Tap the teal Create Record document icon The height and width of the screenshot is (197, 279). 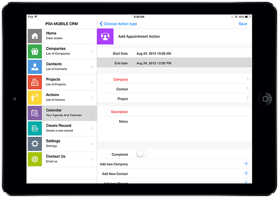[35, 129]
